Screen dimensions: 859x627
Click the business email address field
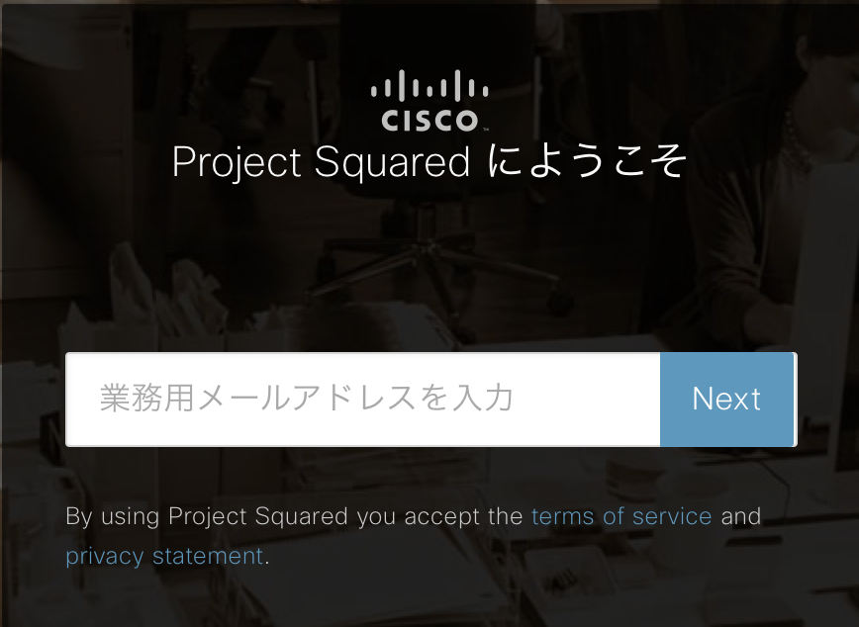(x=362, y=399)
